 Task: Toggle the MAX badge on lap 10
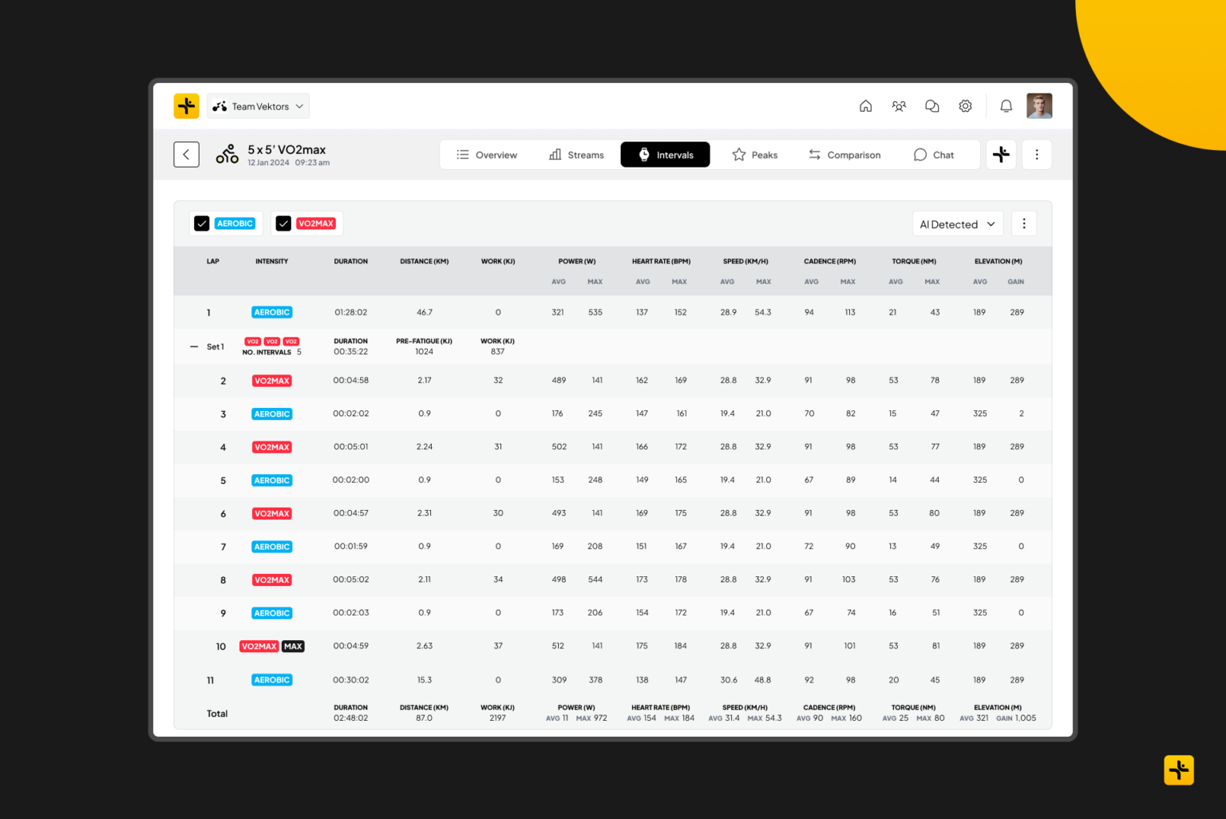[x=292, y=646]
